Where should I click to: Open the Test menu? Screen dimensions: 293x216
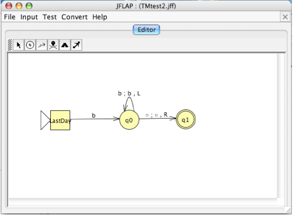[49, 17]
